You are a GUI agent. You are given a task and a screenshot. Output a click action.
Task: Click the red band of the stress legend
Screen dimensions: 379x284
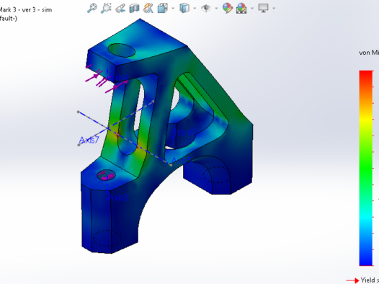(x=366, y=77)
